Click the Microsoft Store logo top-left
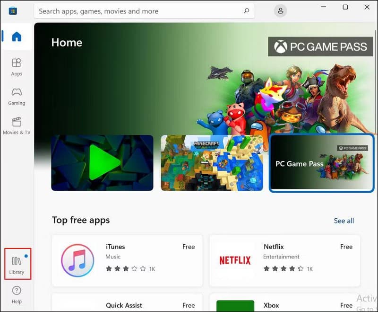 (12, 10)
